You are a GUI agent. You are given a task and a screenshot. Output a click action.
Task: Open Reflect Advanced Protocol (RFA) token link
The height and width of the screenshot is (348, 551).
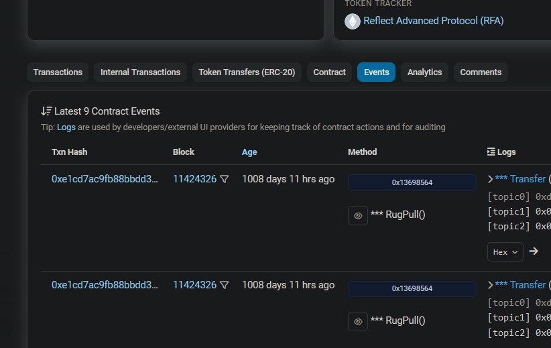pos(433,21)
